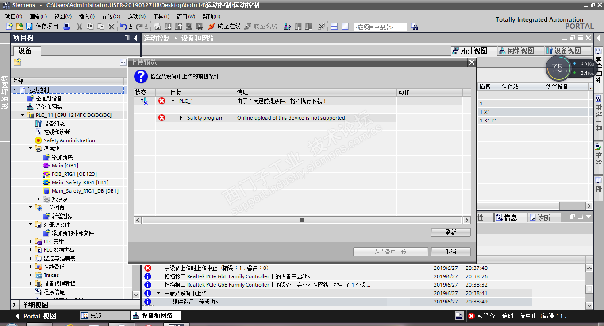Click the project tree scroll down arrow
This screenshot has width=604, height=326.
tap(136, 295)
